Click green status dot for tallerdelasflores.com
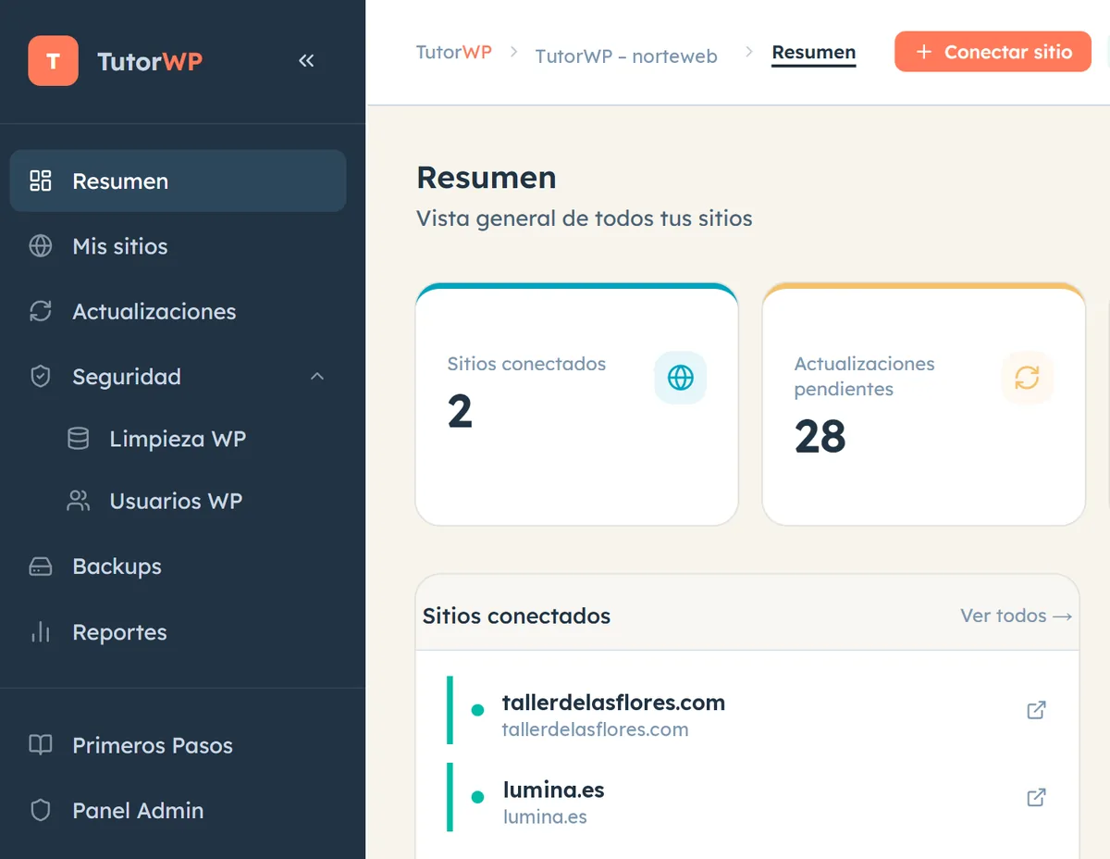This screenshot has width=1110, height=859. coord(477,710)
